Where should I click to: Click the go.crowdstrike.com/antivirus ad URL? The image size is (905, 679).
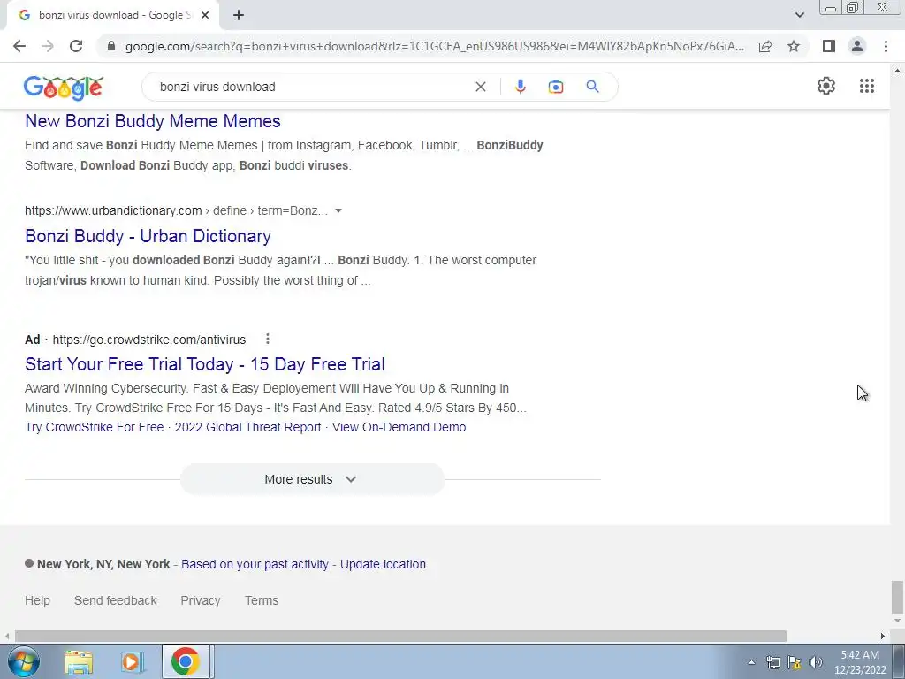[148, 339]
